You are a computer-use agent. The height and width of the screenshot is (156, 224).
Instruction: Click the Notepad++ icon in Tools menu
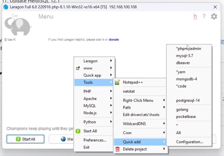[x=117, y=82]
